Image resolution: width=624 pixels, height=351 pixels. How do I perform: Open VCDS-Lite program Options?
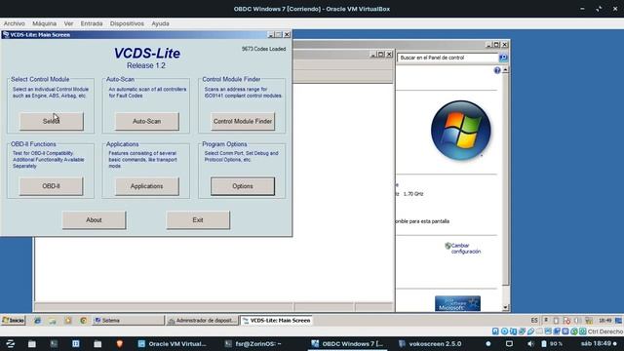[243, 186]
